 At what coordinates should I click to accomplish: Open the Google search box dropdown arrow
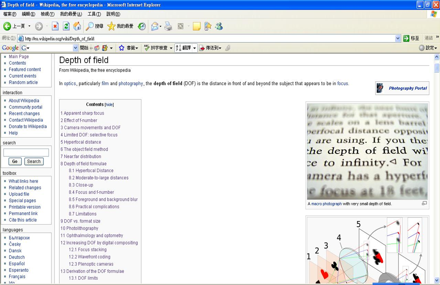[75, 48]
